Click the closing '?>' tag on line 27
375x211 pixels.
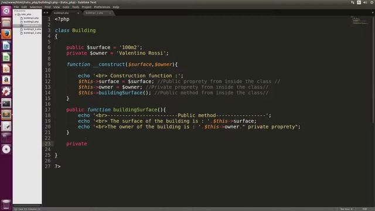(57, 166)
